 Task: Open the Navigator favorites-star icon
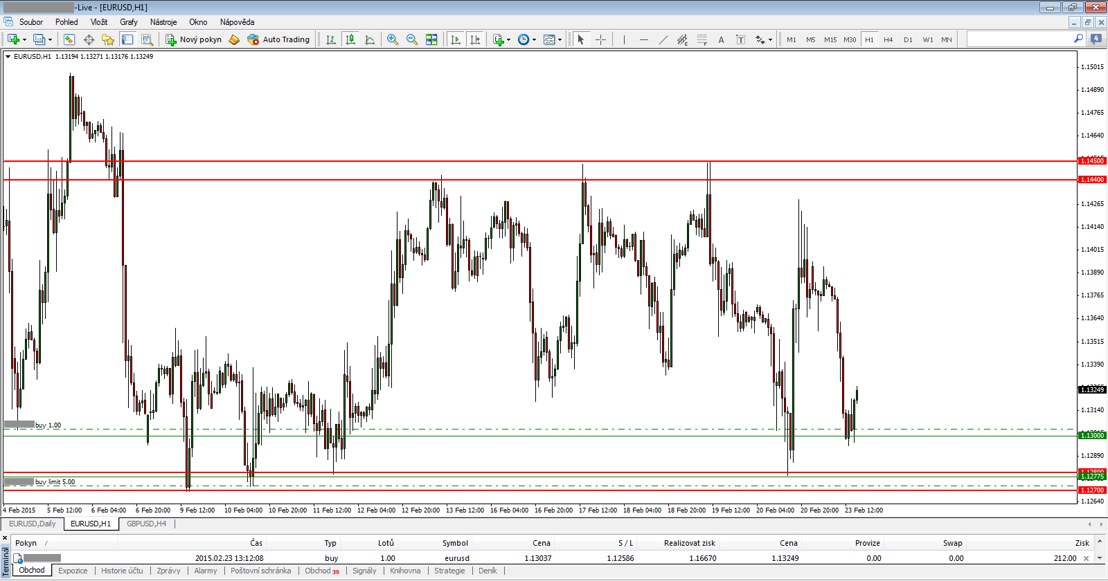(108, 39)
